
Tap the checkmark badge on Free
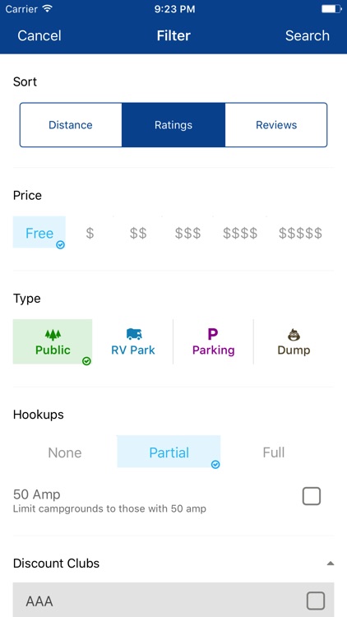[60, 245]
